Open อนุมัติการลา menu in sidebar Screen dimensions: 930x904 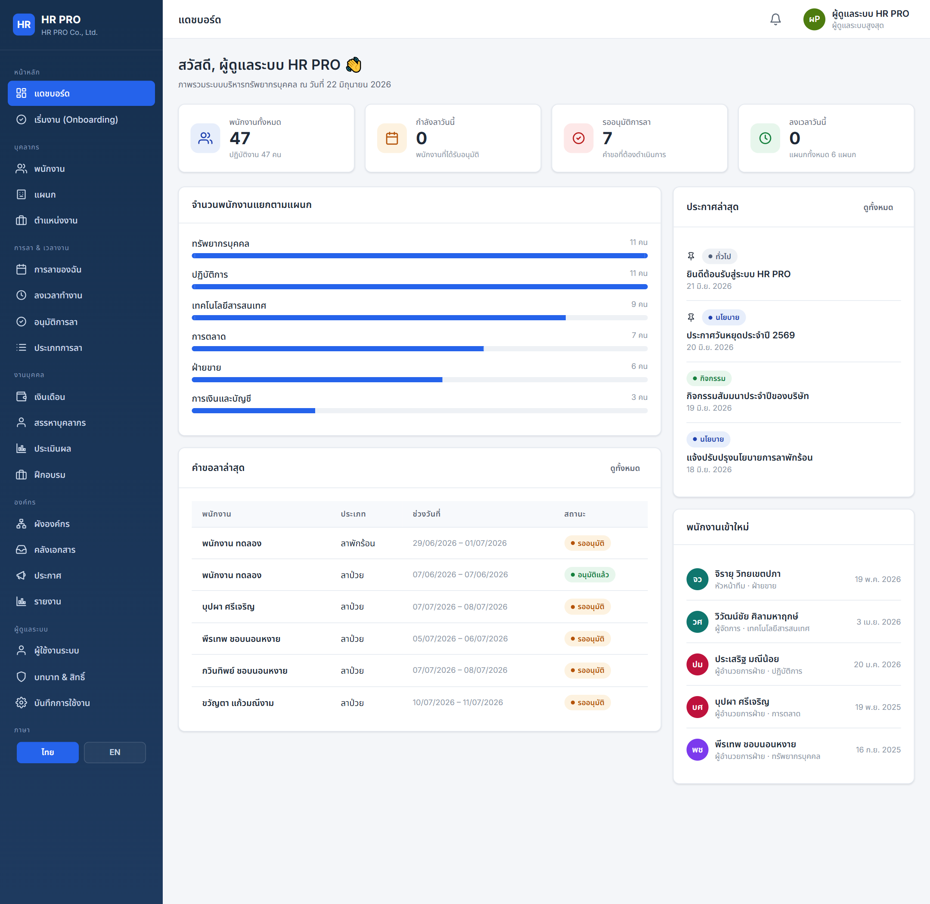(81, 322)
